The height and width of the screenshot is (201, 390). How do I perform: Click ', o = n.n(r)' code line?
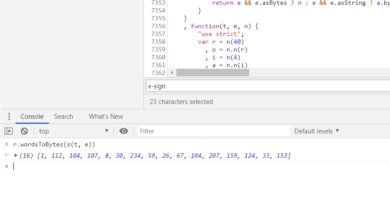tap(226, 49)
